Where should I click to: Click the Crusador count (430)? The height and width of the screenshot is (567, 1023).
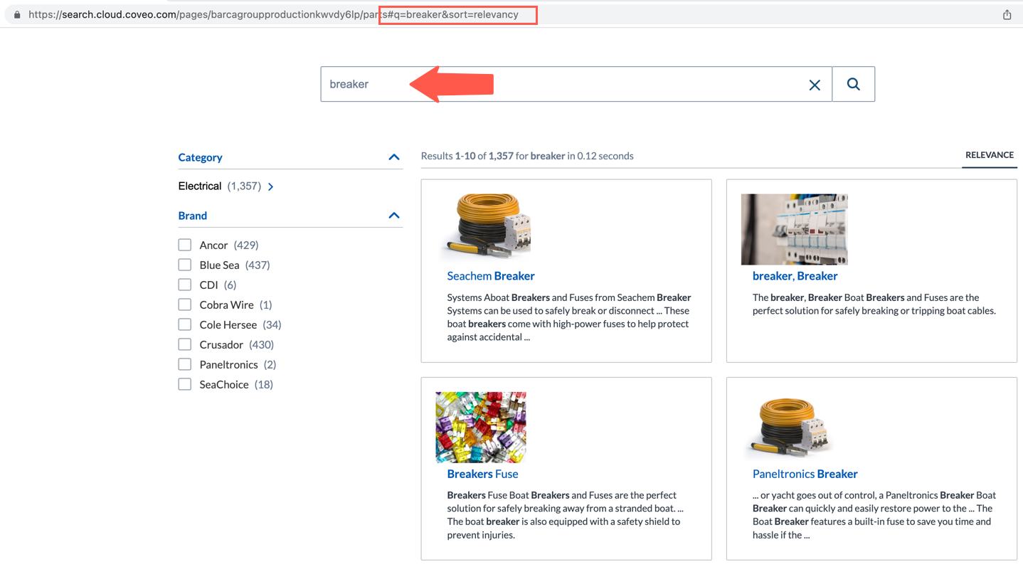coord(262,344)
